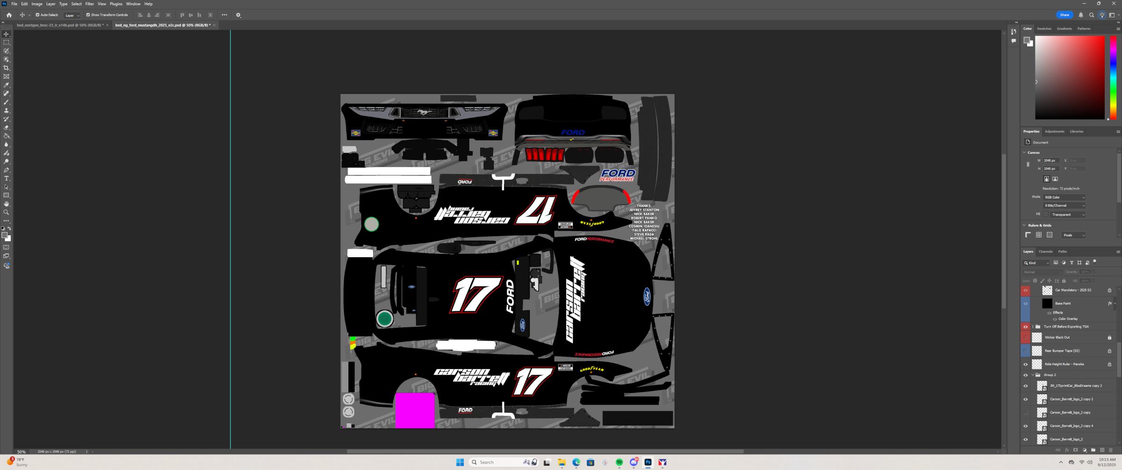Select the Crop tool
The height and width of the screenshot is (470, 1122).
click(x=6, y=67)
